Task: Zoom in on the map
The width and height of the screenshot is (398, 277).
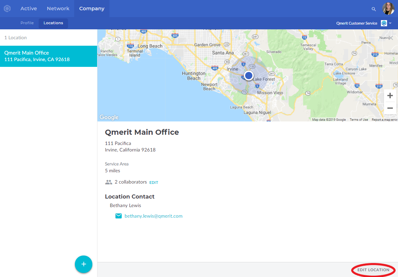Action: click(390, 96)
